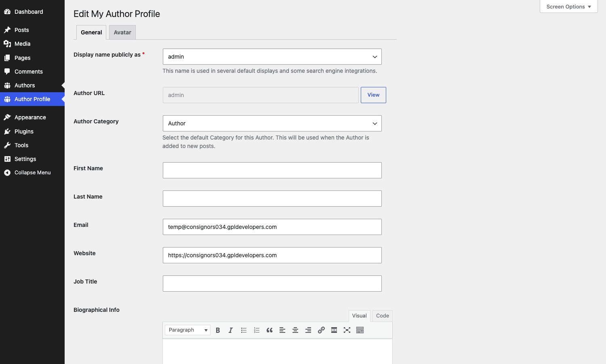Click inside the Biographical Info text area

(278, 351)
